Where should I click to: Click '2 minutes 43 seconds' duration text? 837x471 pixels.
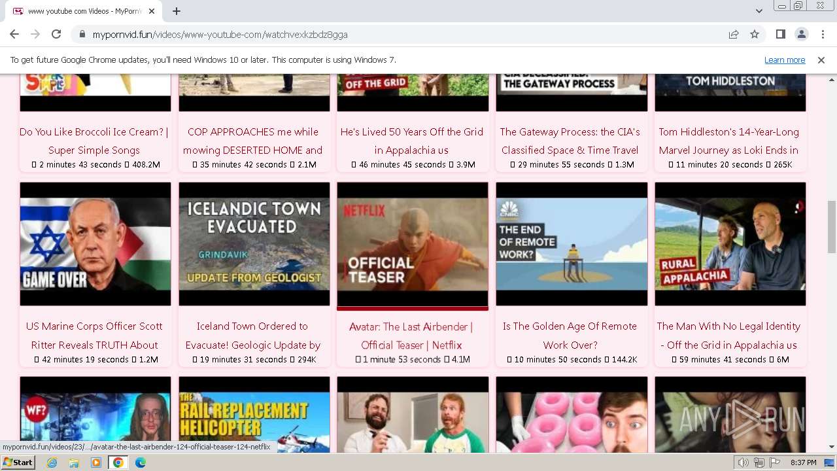(80, 165)
